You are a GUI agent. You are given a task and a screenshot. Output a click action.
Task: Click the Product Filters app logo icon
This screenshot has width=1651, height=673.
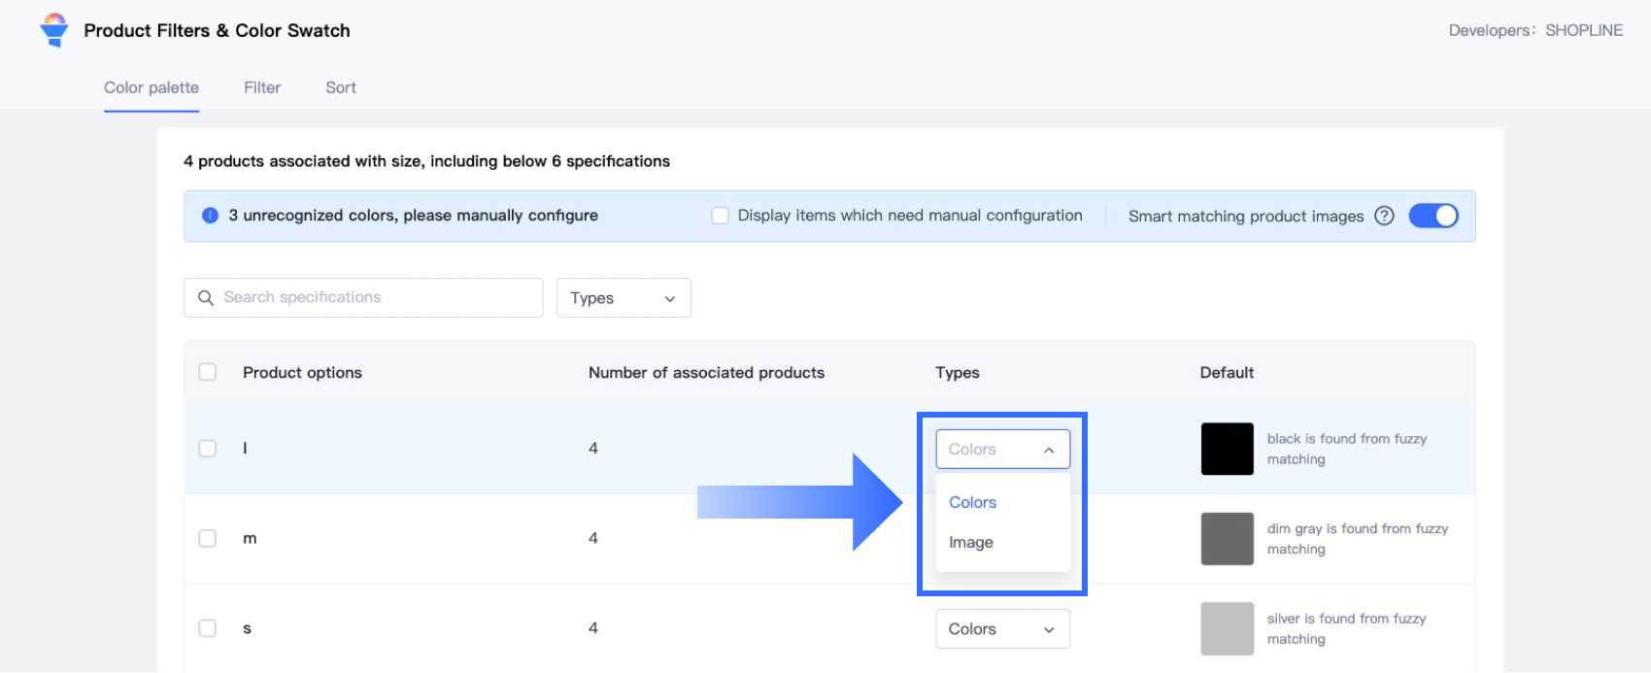click(54, 30)
